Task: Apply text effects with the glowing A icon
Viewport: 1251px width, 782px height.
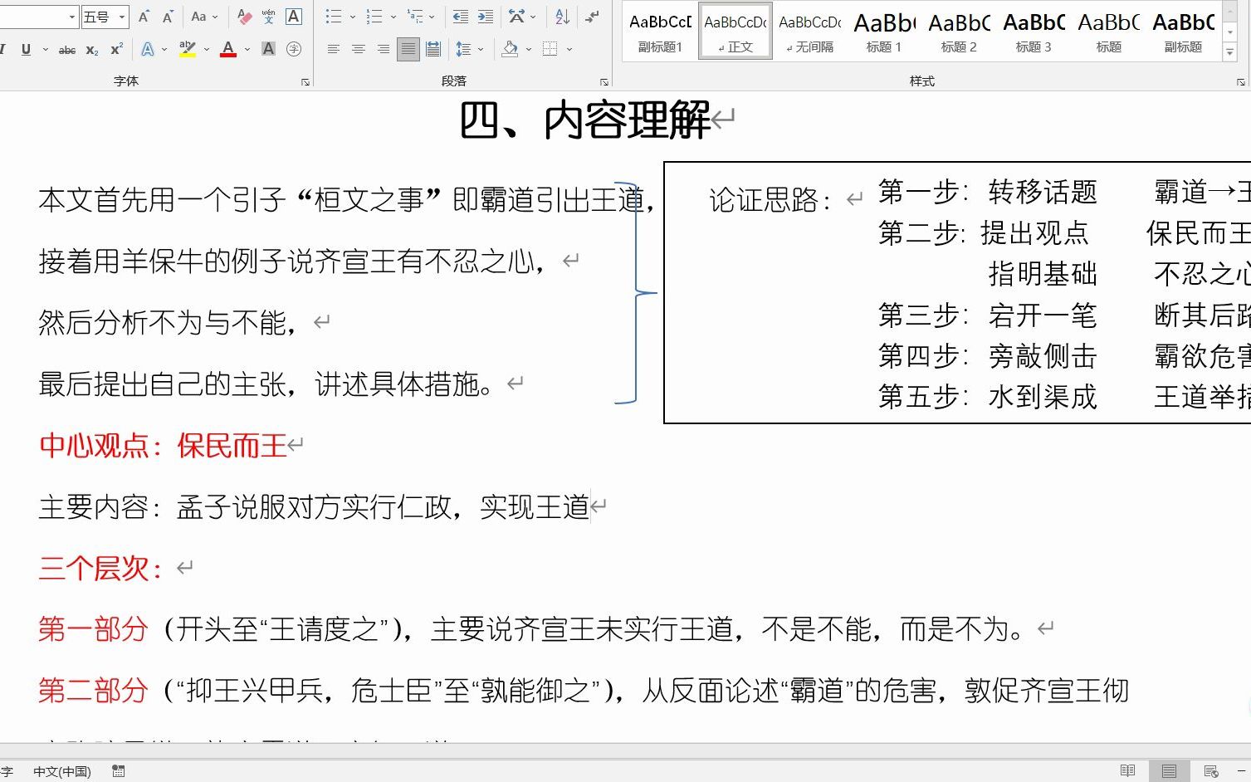Action: (148, 50)
